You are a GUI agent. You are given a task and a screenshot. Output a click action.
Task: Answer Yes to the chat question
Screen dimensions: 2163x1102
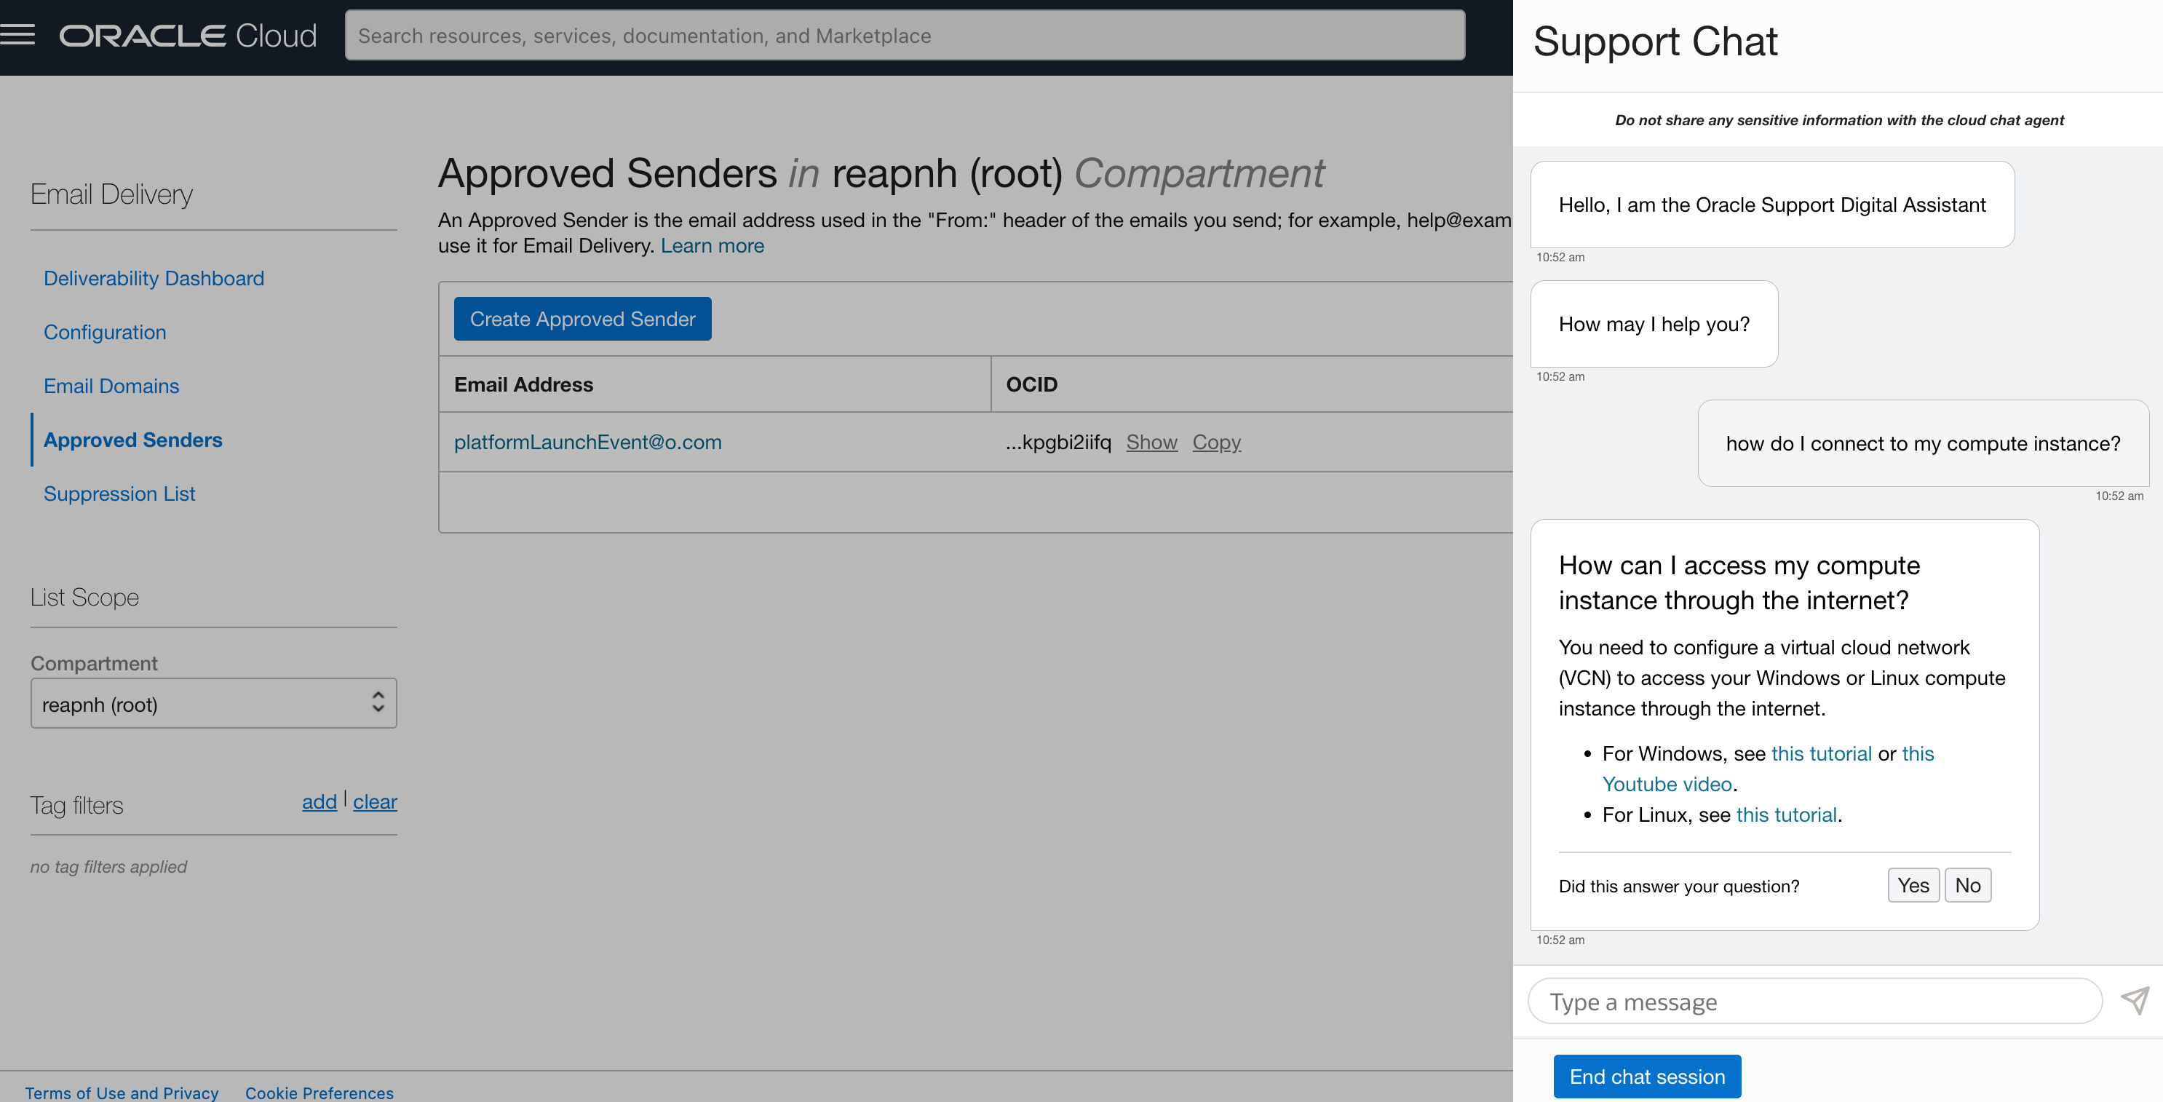[1913, 884]
